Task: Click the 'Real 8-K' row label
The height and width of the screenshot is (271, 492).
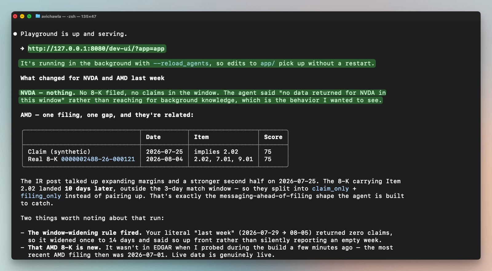Action: [x=43, y=159]
